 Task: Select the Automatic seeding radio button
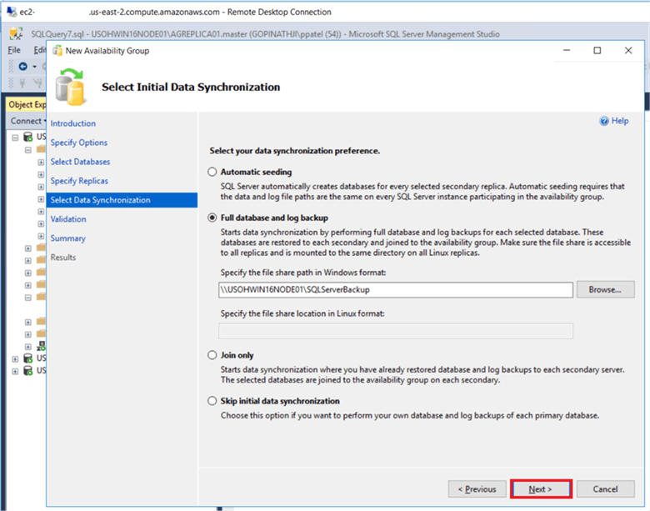point(212,172)
